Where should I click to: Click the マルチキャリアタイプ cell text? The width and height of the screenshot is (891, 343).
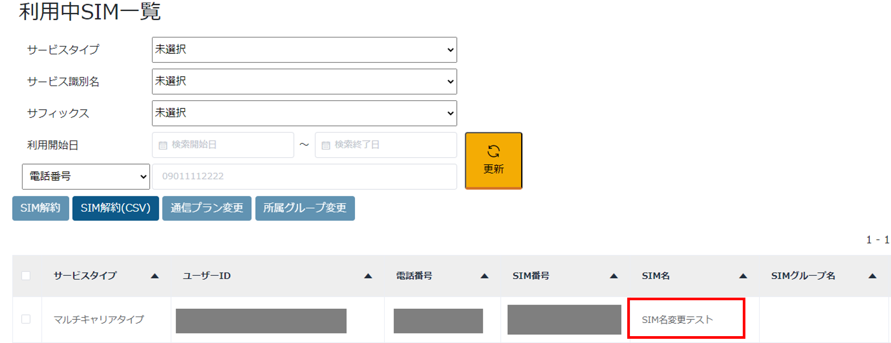tap(99, 319)
